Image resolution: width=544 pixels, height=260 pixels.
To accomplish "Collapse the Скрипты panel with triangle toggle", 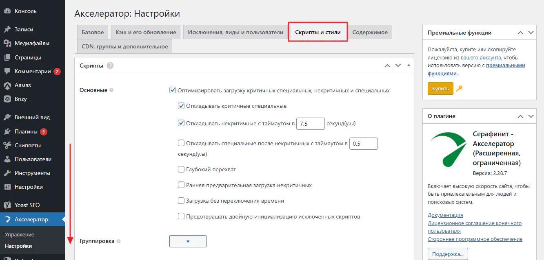I will point(409,66).
